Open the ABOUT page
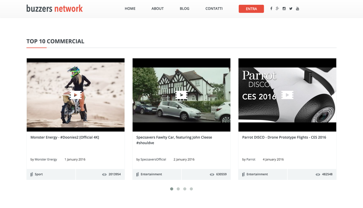This screenshot has height=208, width=363. pos(158,8)
